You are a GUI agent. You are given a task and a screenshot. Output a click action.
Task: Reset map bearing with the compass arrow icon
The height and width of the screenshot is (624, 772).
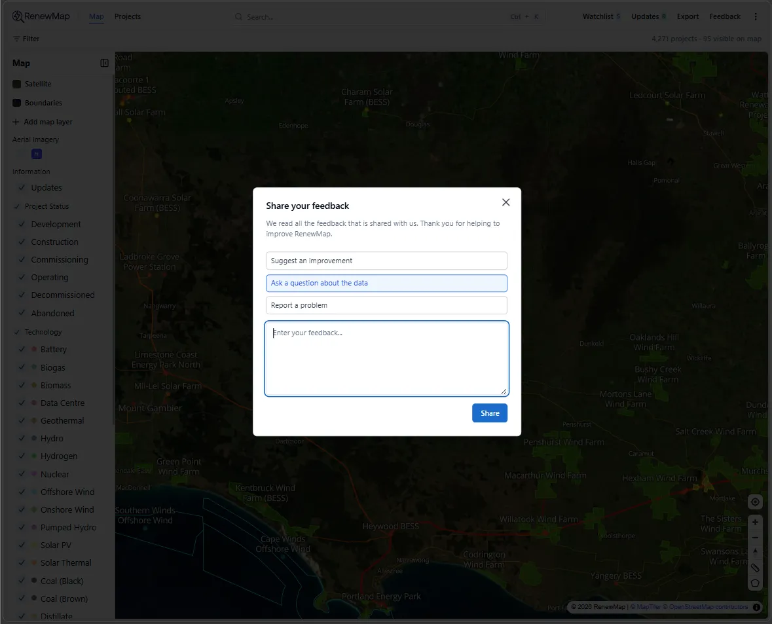click(755, 552)
